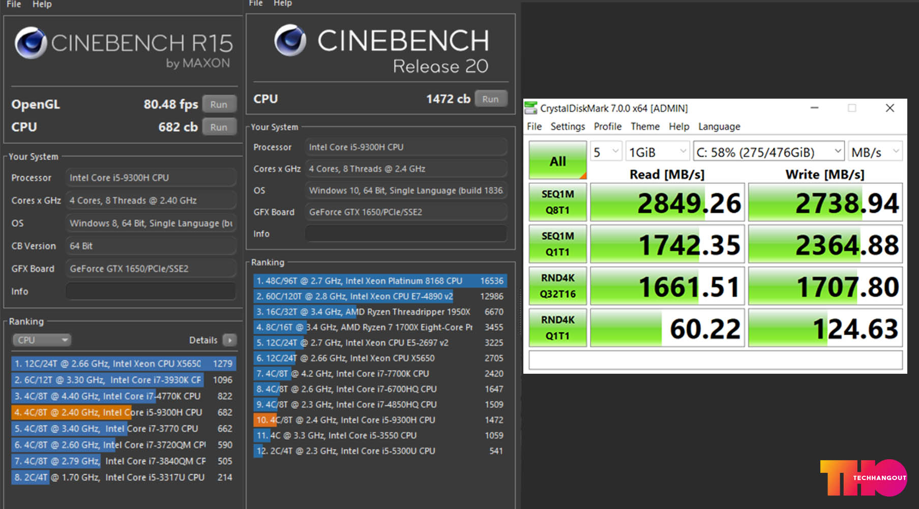Click the CrystalDiskMark app icon in title bar
Viewport: 919px width, 509px height.
click(x=531, y=108)
